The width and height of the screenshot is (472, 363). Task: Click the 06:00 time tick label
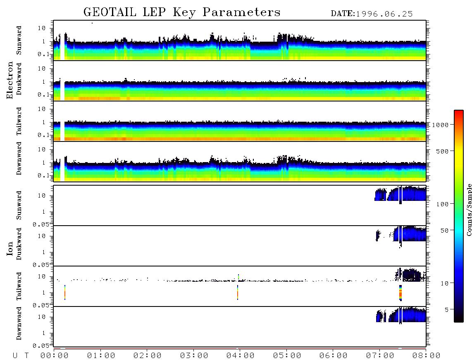(x=334, y=356)
